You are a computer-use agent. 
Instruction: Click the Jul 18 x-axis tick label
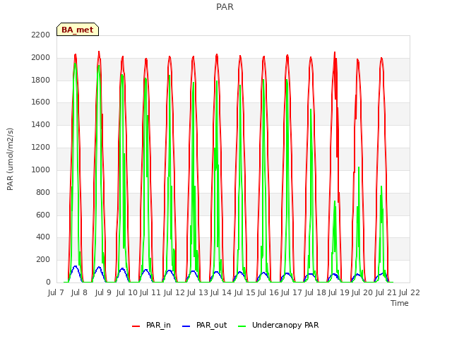(316, 292)
